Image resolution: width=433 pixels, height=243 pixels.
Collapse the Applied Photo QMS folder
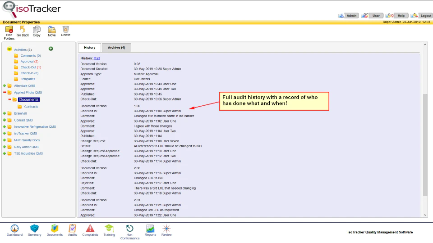click(x=5, y=92)
